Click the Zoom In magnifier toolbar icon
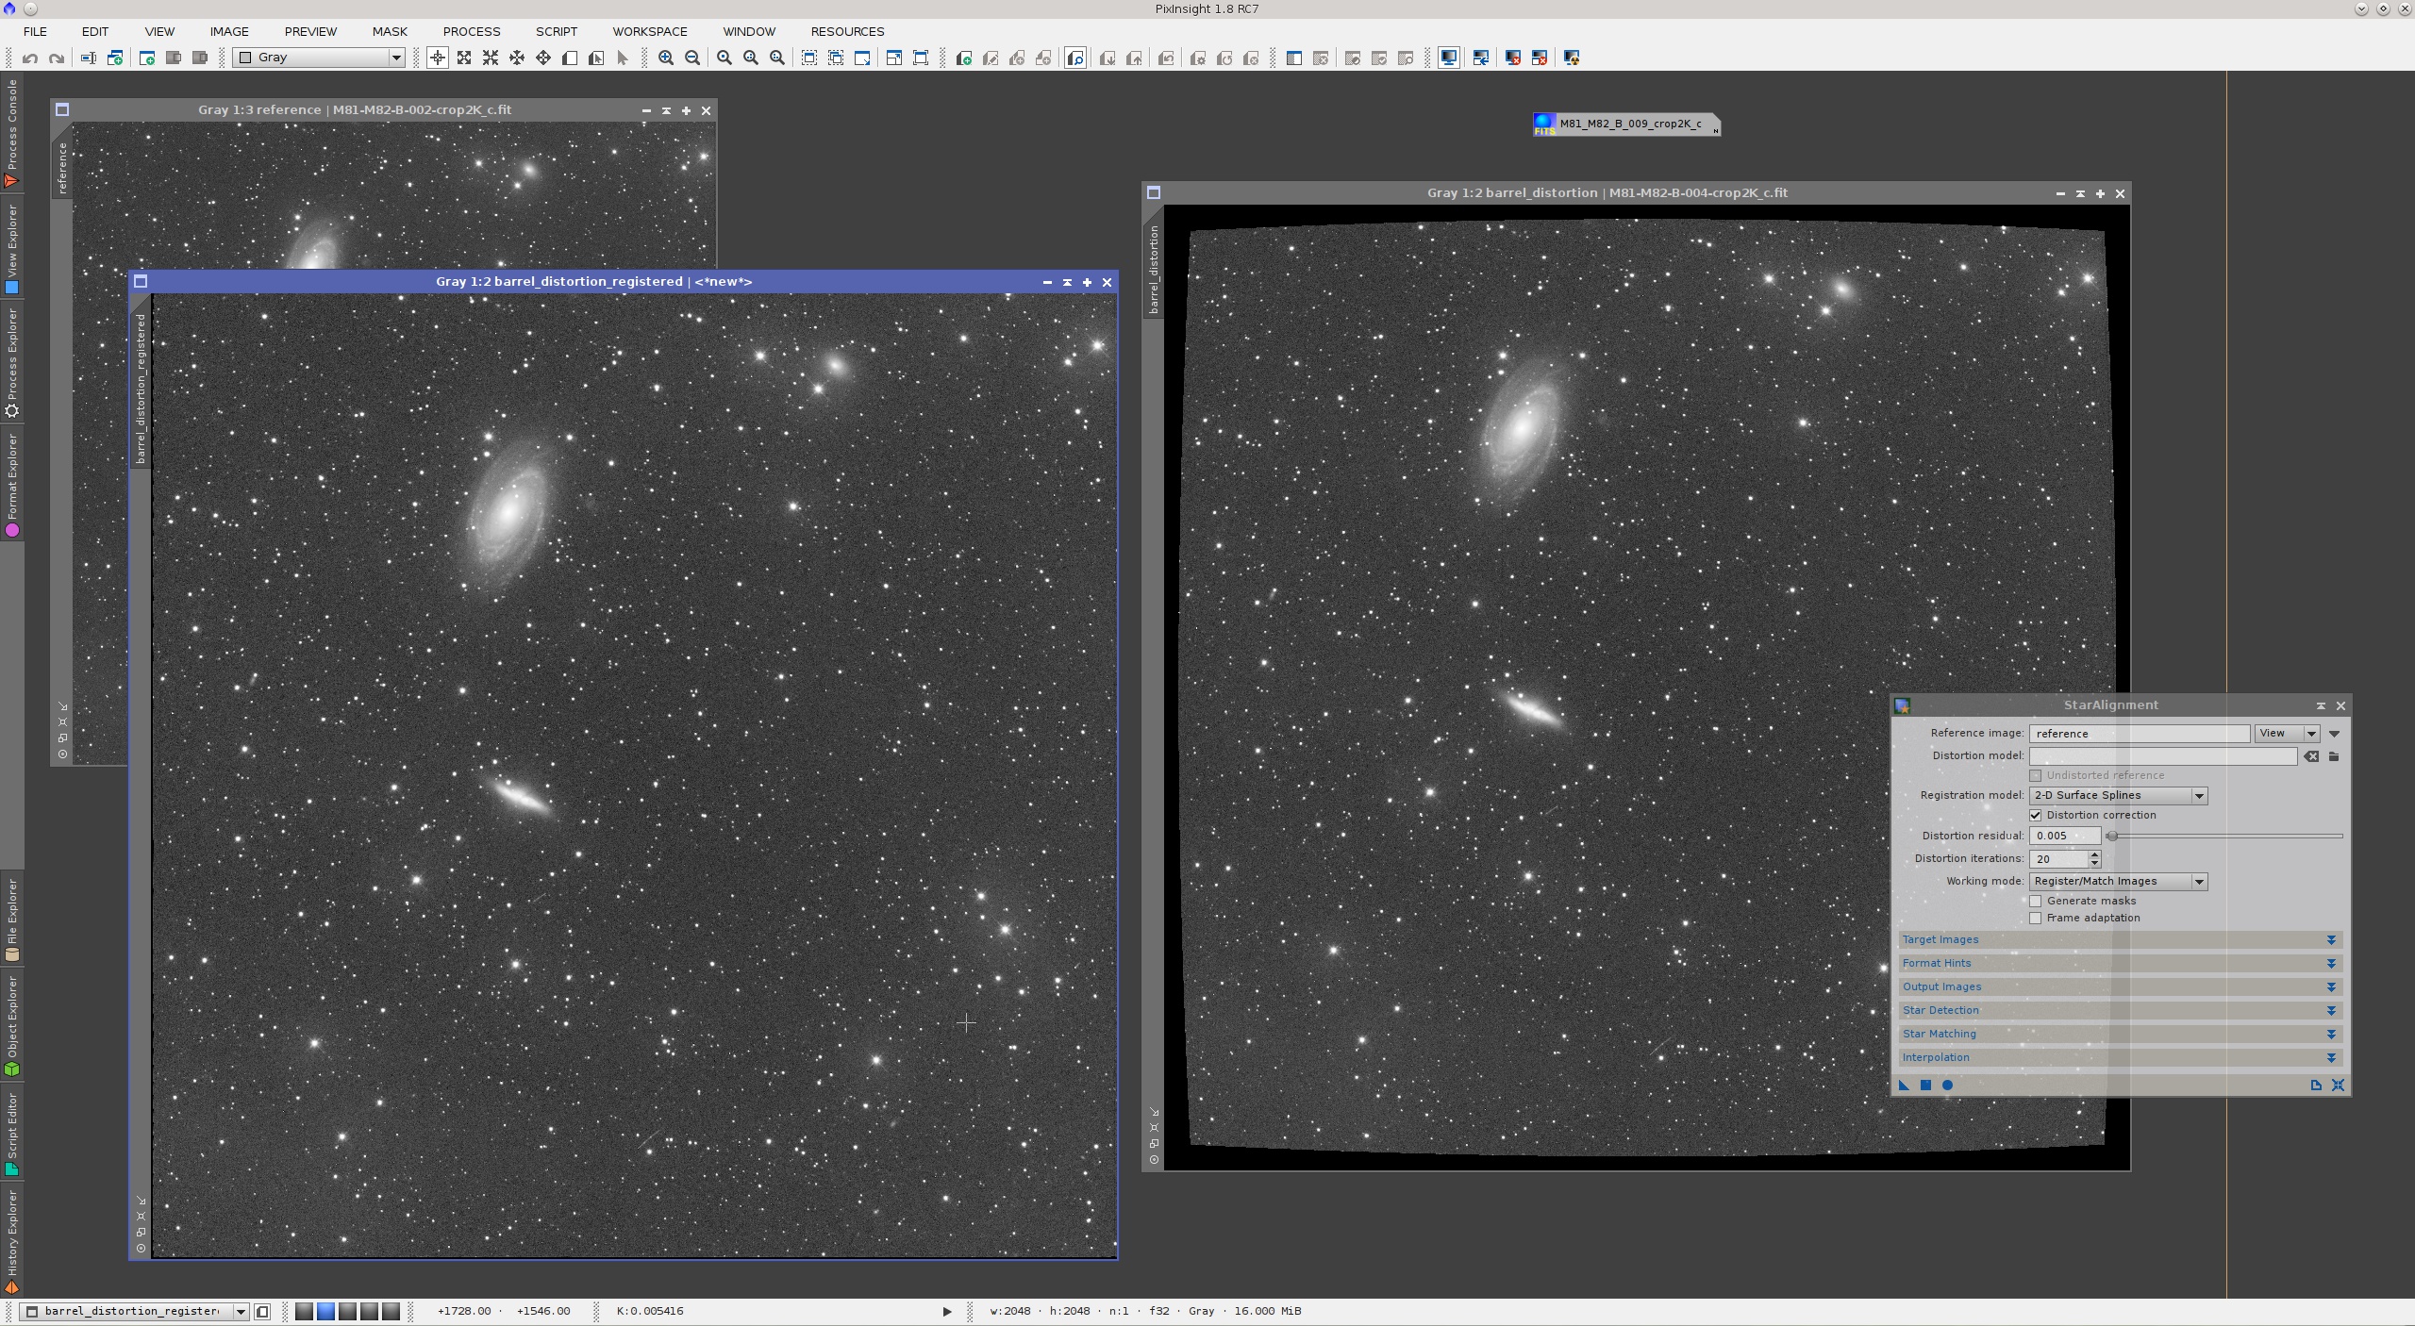The height and width of the screenshot is (1326, 2415). 666,58
